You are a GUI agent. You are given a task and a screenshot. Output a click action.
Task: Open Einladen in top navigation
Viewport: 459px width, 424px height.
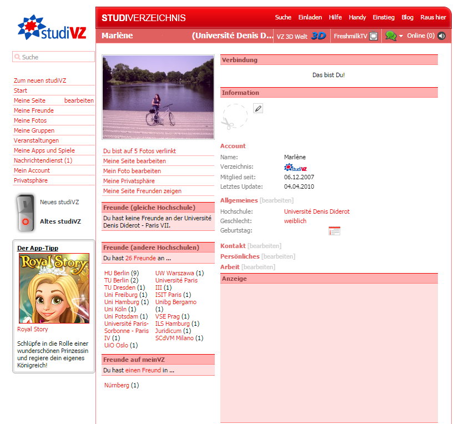click(x=310, y=17)
